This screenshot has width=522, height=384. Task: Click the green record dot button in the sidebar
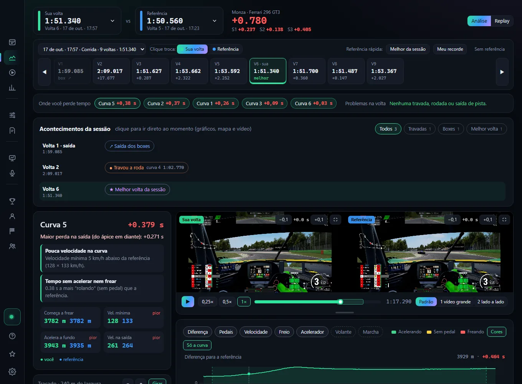click(12, 317)
